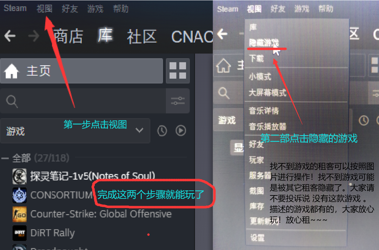
Task: Select 下载 in the dropdown menu
Action: [x=256, y=58]
